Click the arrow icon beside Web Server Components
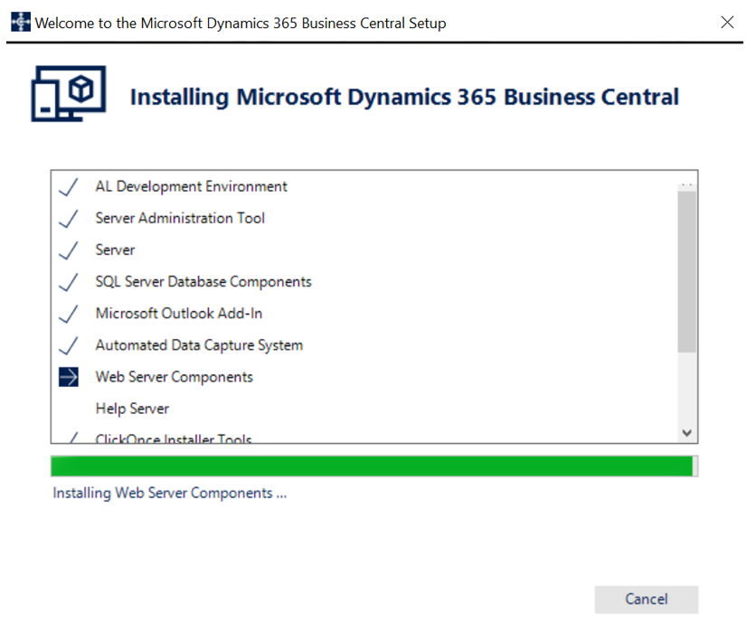 [x=69, y=377]
